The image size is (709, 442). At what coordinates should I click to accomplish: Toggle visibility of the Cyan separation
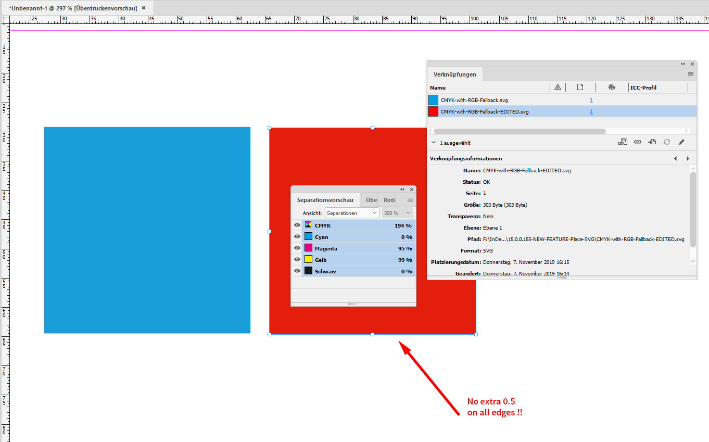(x=297, y=236)
